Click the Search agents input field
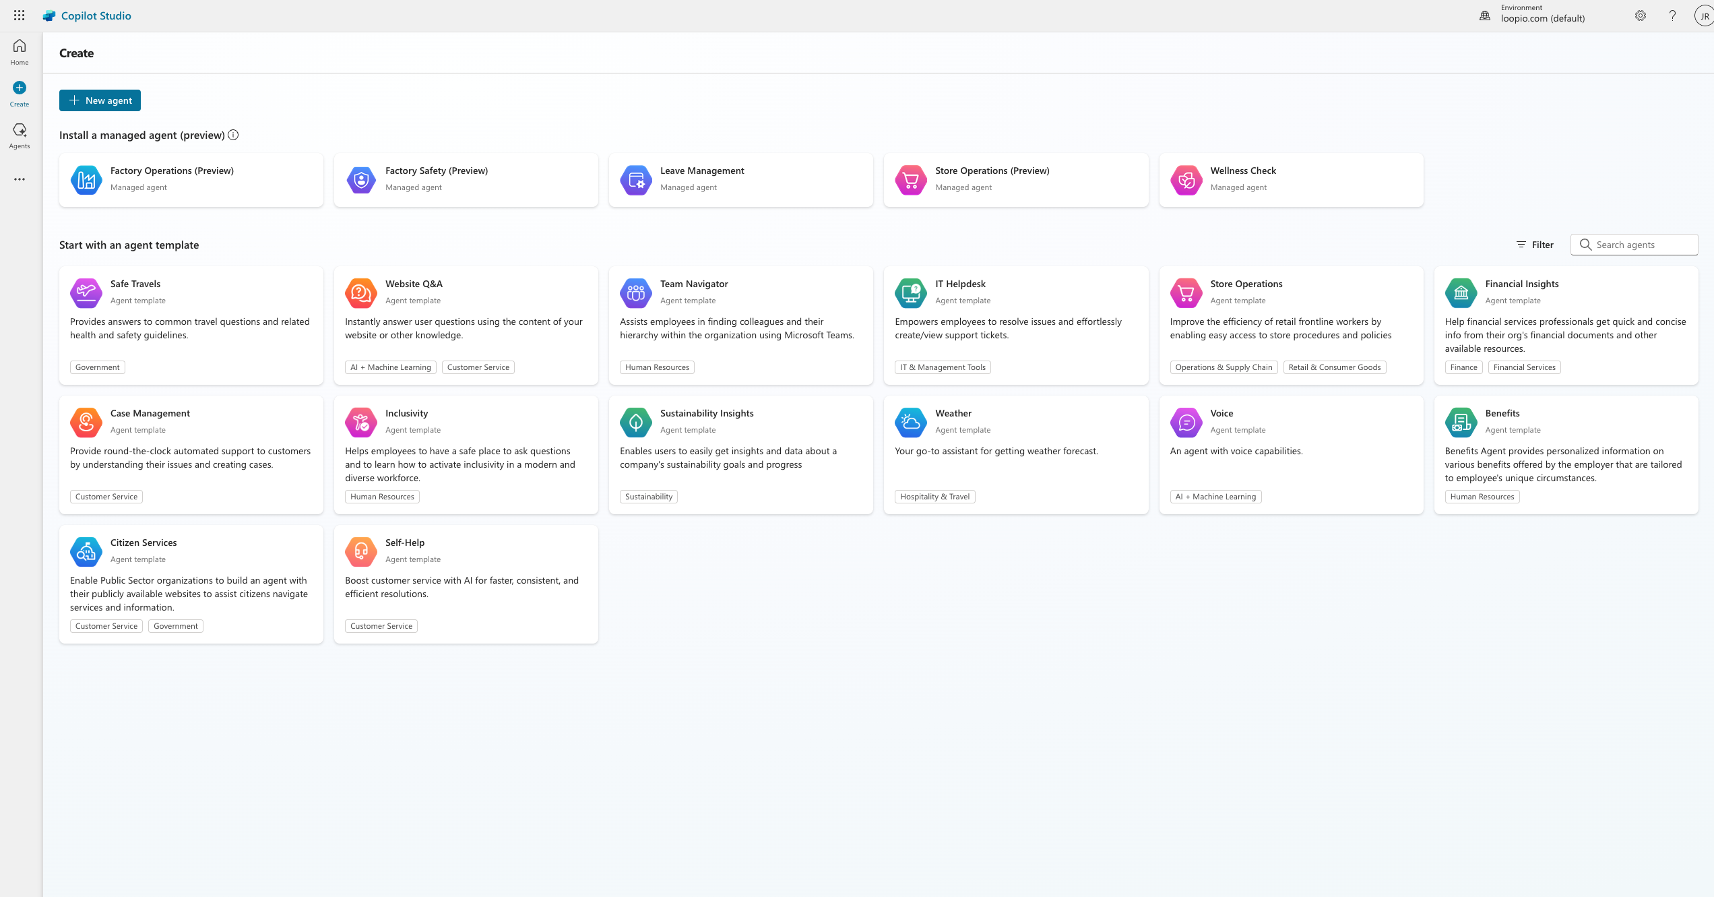 click(x=1642, y=245)
